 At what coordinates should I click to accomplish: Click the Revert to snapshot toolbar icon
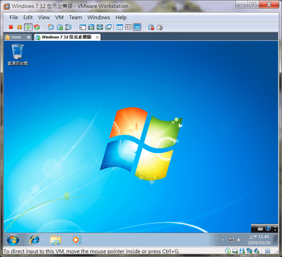tap(60, 27)
